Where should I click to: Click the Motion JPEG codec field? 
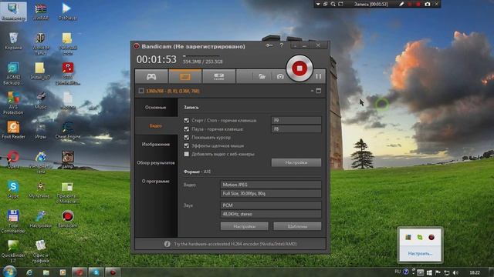[x=271, y=185]
